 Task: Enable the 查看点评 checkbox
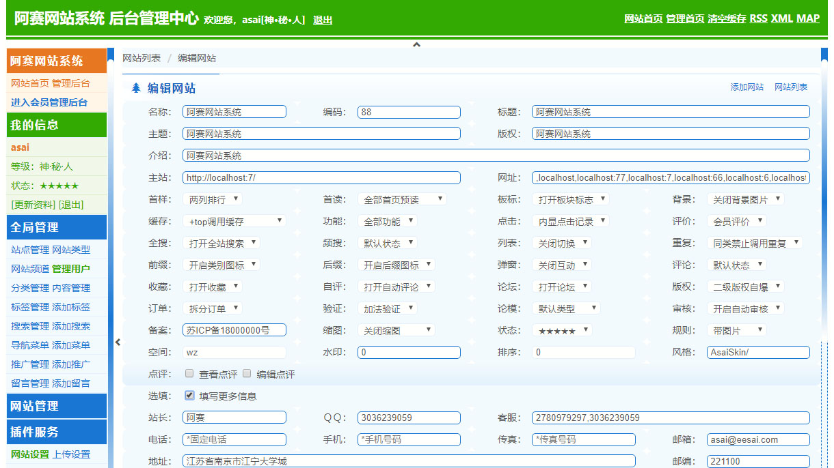tap(189, 374)
